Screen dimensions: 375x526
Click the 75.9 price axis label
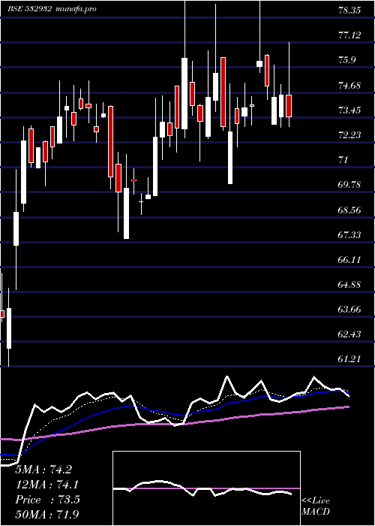(347, 60)
